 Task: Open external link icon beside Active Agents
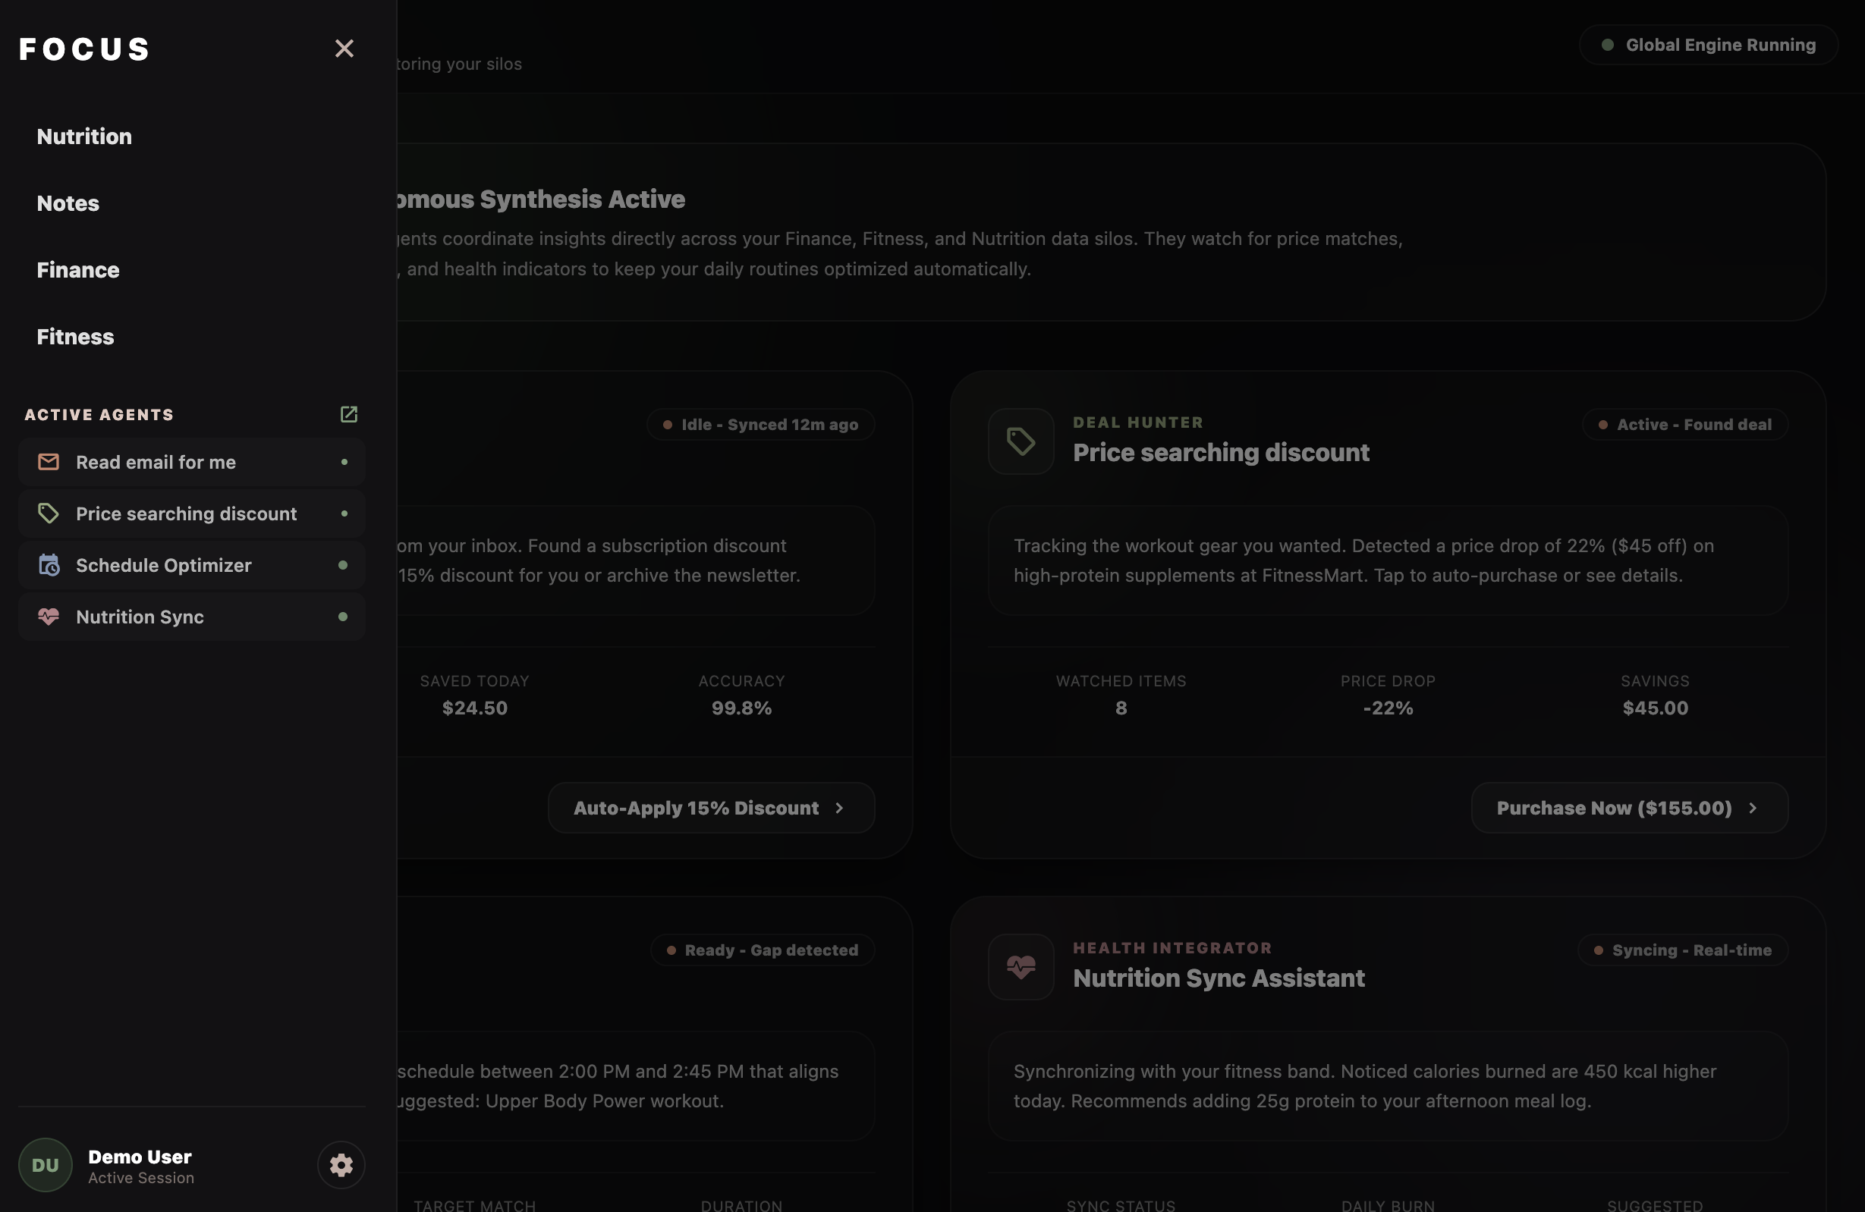point(349,414)
